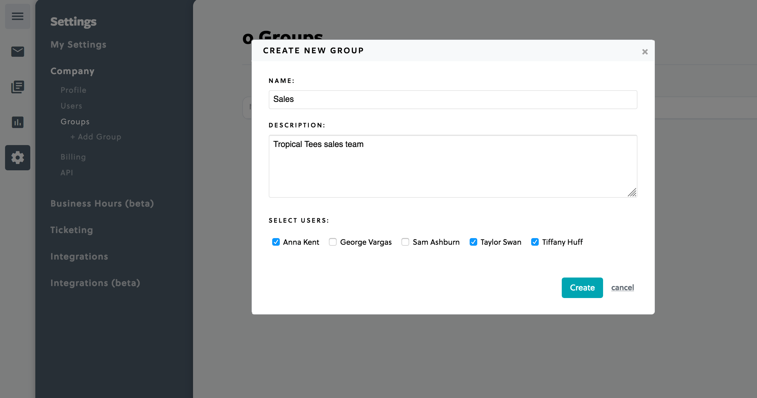
Task: Close the Create New Group dialog
Action: point(645,51)
